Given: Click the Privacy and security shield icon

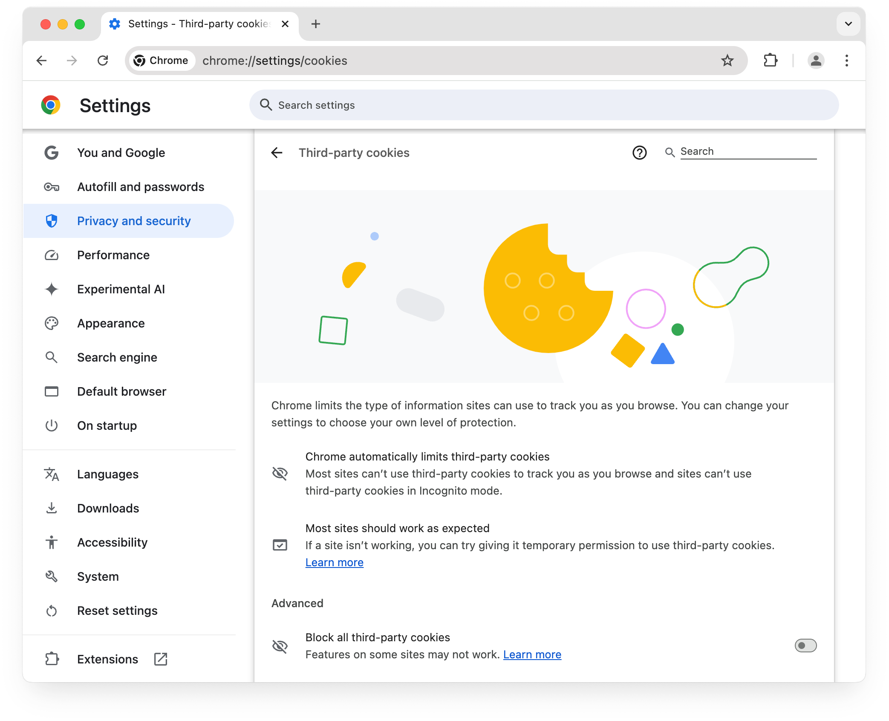Looking at the screenshot, I should click(x=52, y=221).
